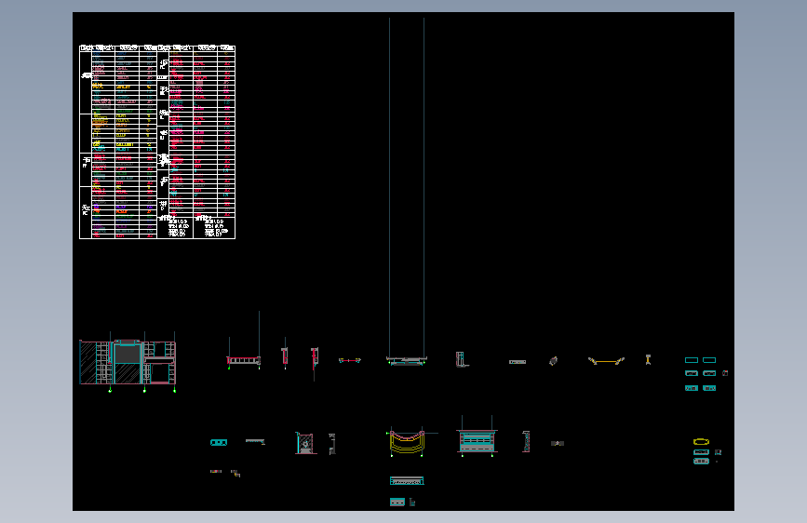Pick the small dark octagonal detail

tap(553, 361)
